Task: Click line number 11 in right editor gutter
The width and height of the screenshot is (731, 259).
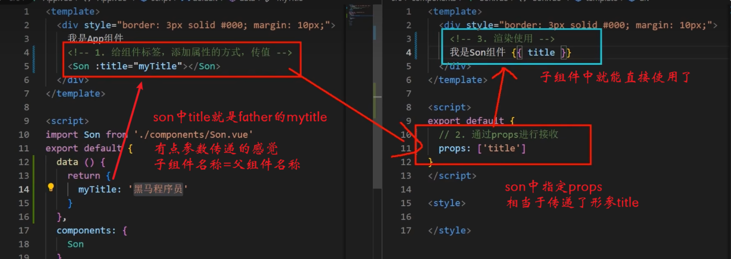Action: [x=406, y=149]
